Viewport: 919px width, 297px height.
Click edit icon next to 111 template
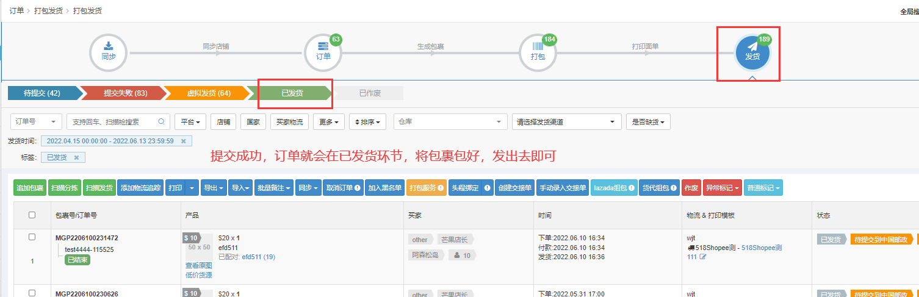coord(703,257)
